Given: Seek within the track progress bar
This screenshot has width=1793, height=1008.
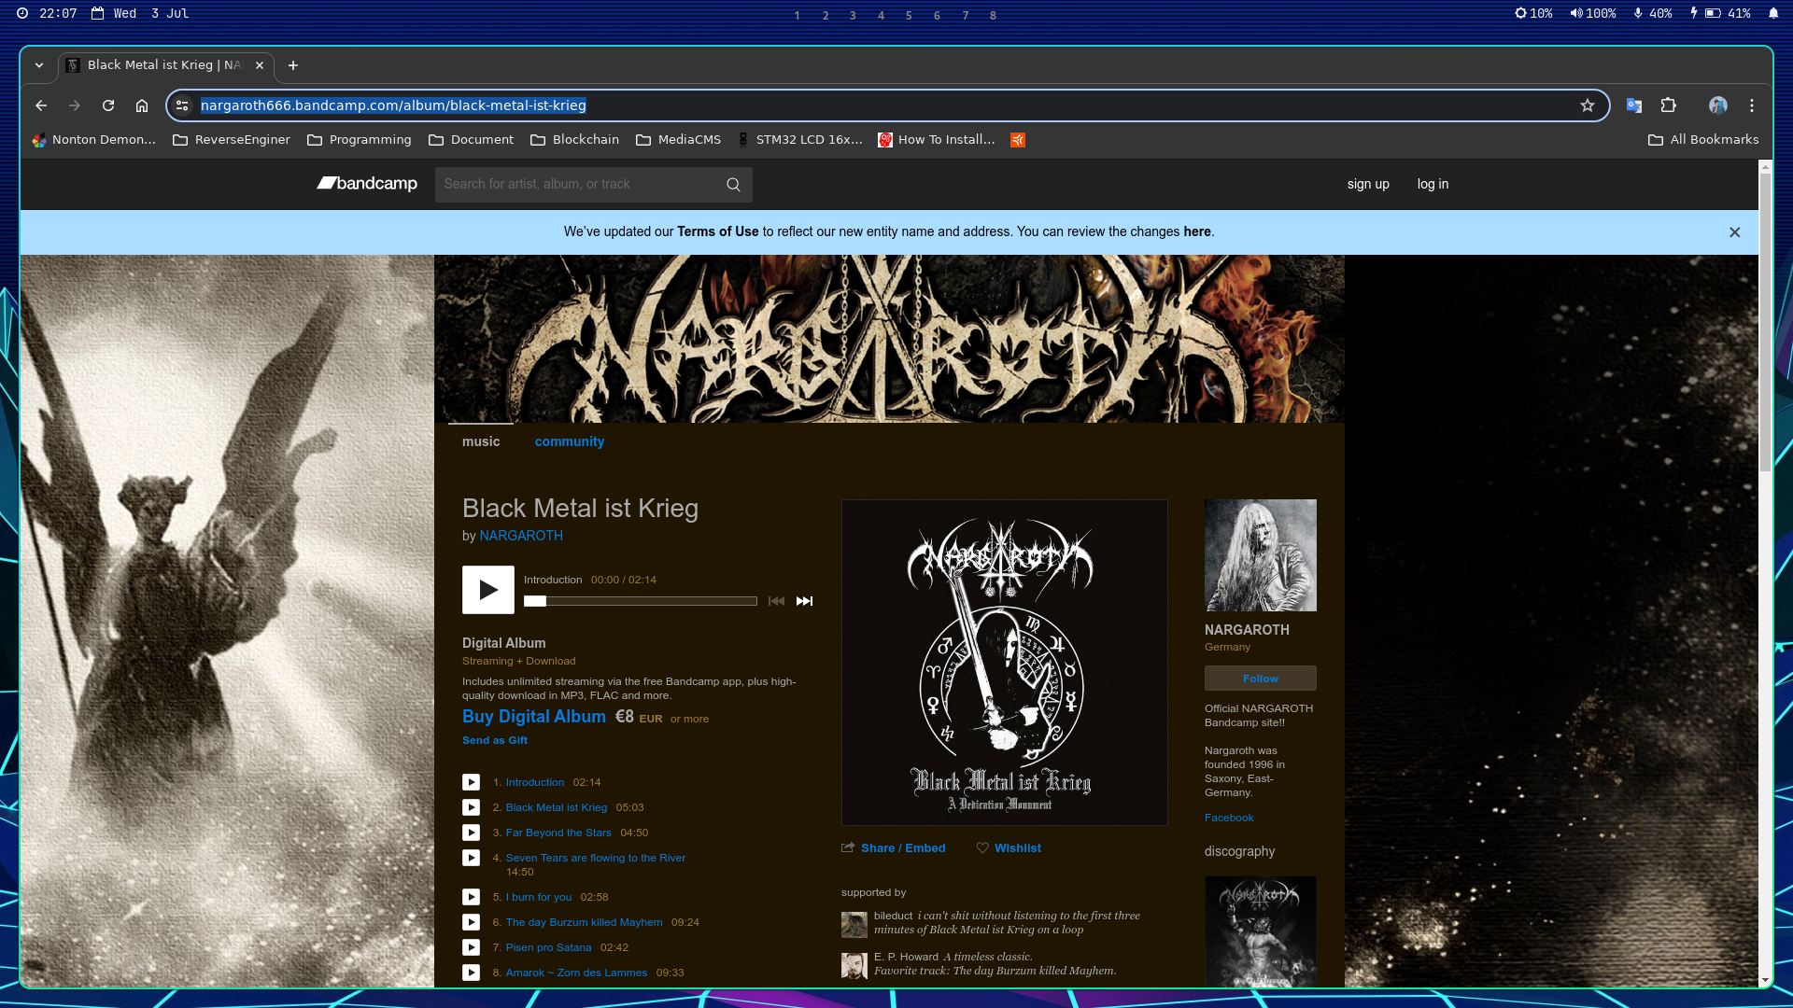Looking at the screenshot, I should (641, 601).
